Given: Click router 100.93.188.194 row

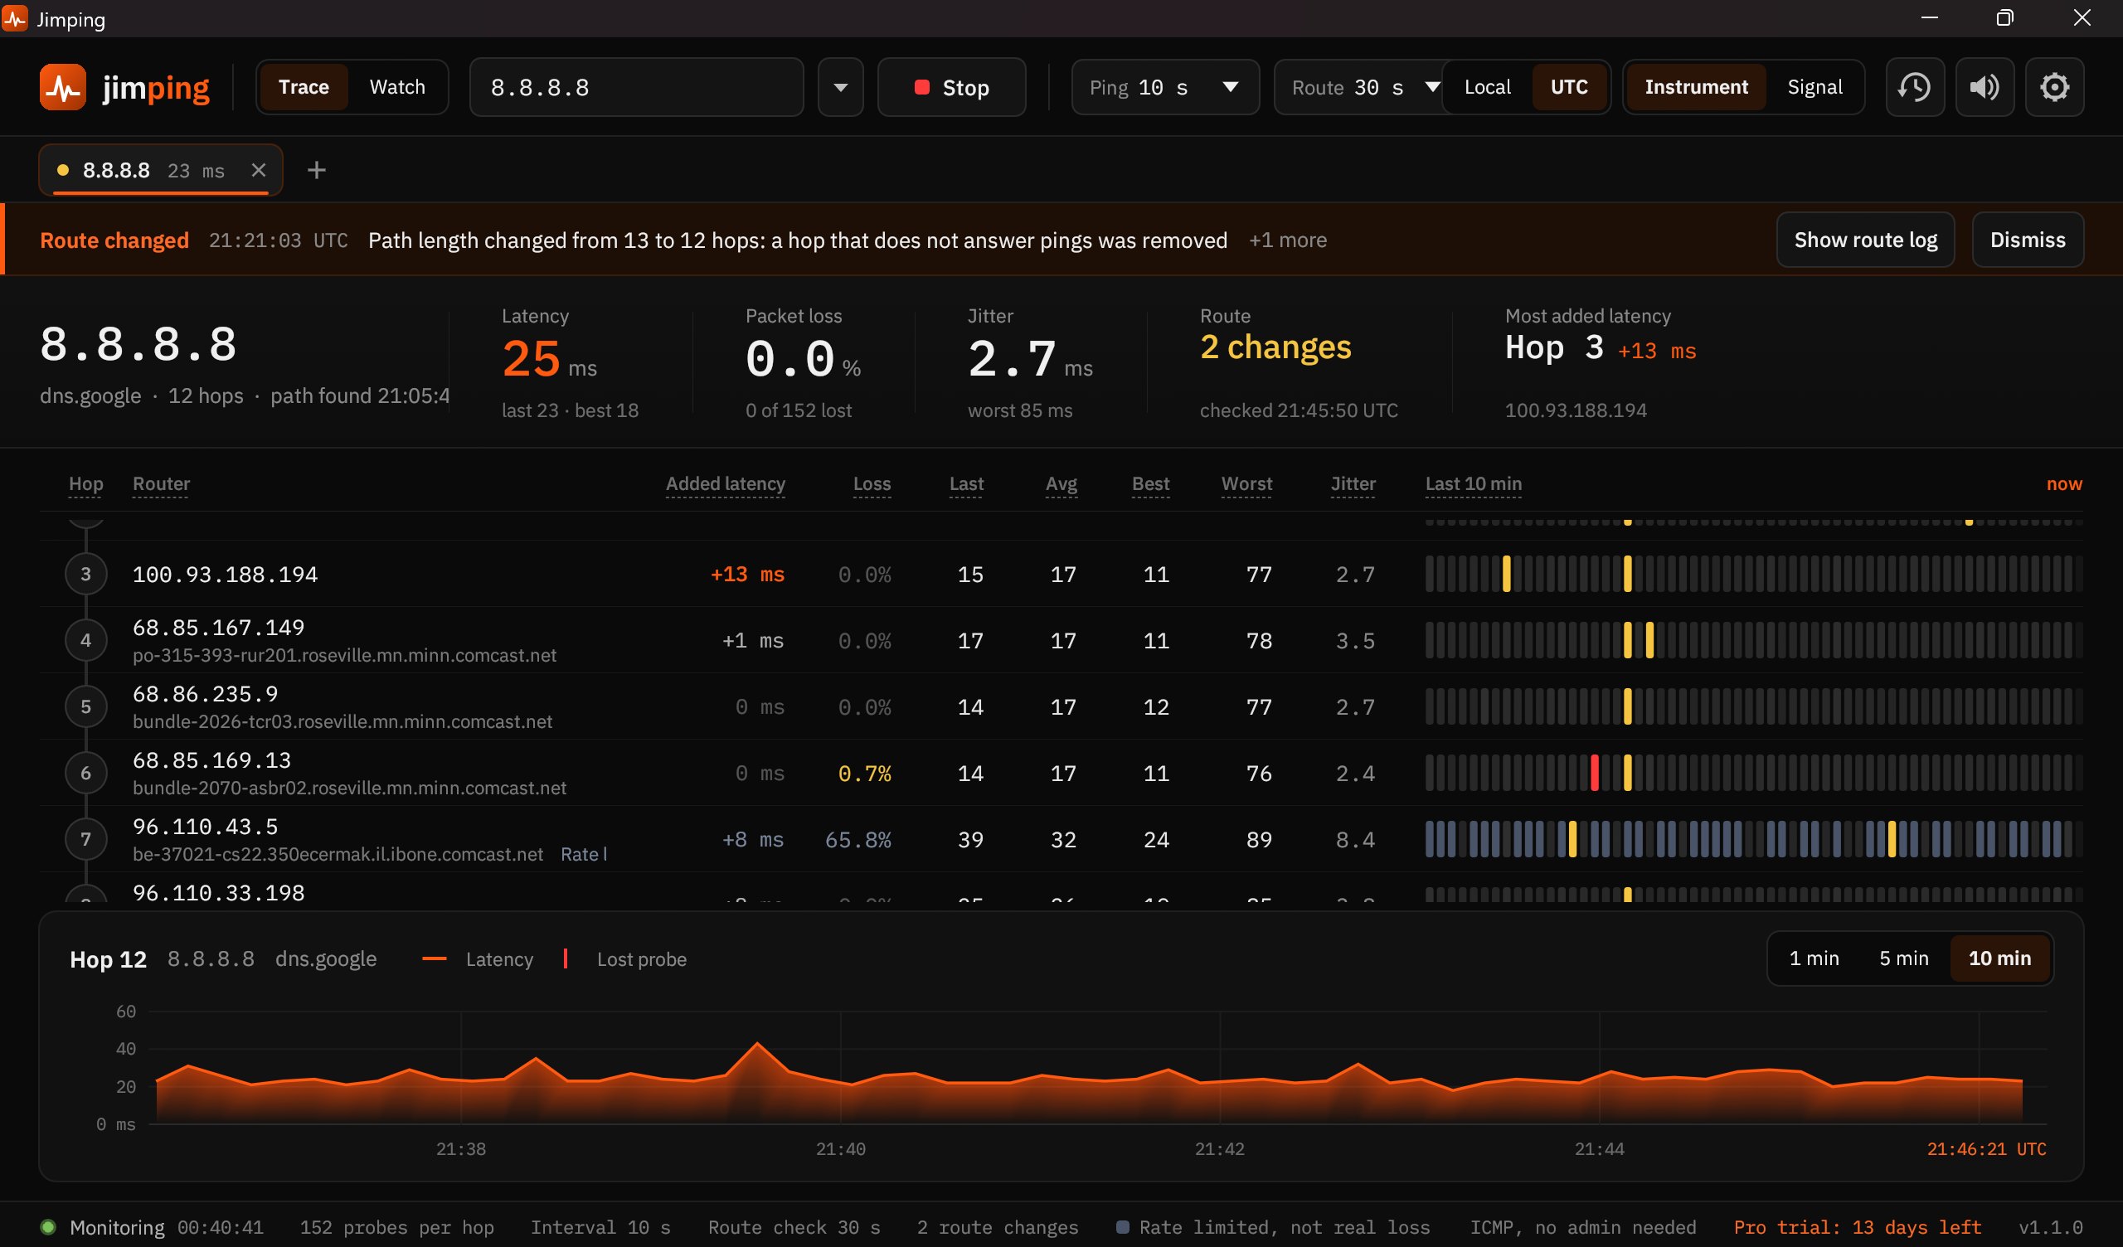Looking at the screenshot, I should click(x=1061, y=574).
